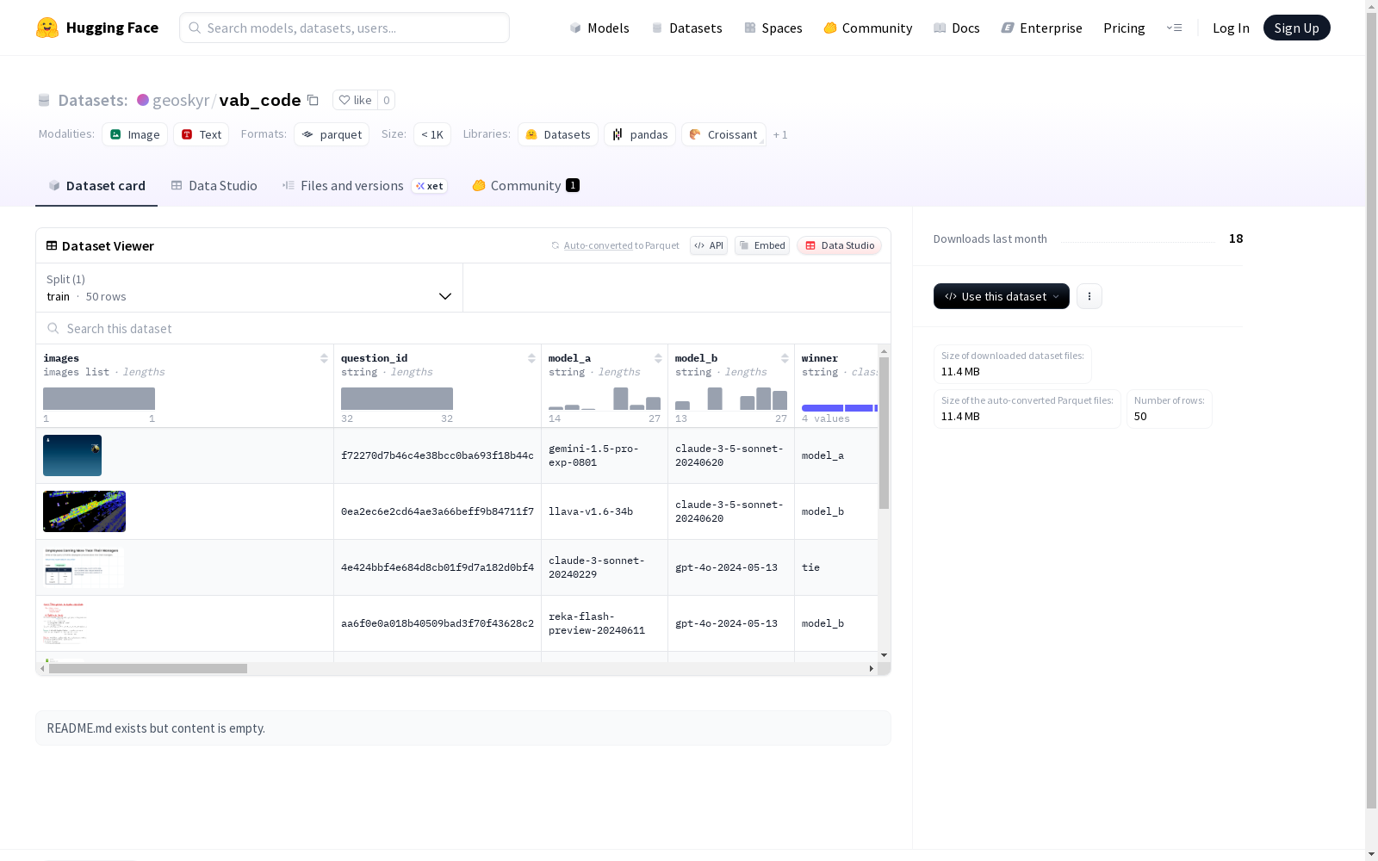Open the Enterprise page
The image size is (1378, 861).
(x=1041, y=28)
